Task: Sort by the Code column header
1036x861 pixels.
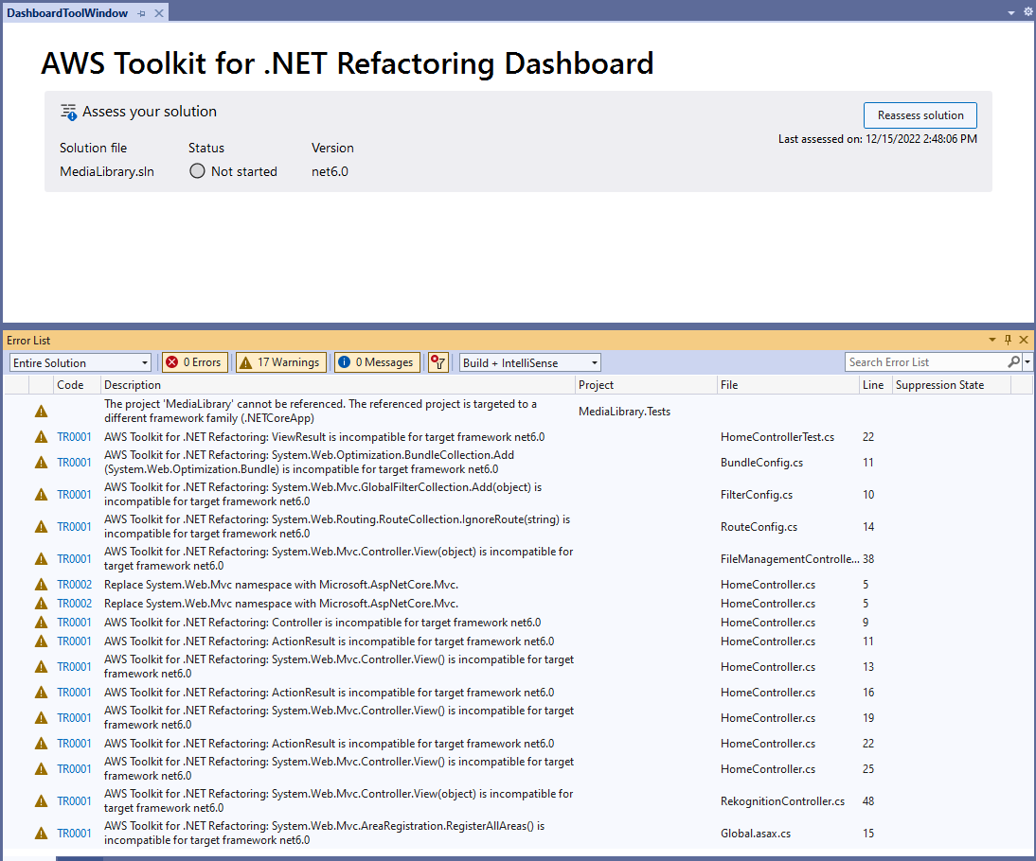Action: point(77,385)
